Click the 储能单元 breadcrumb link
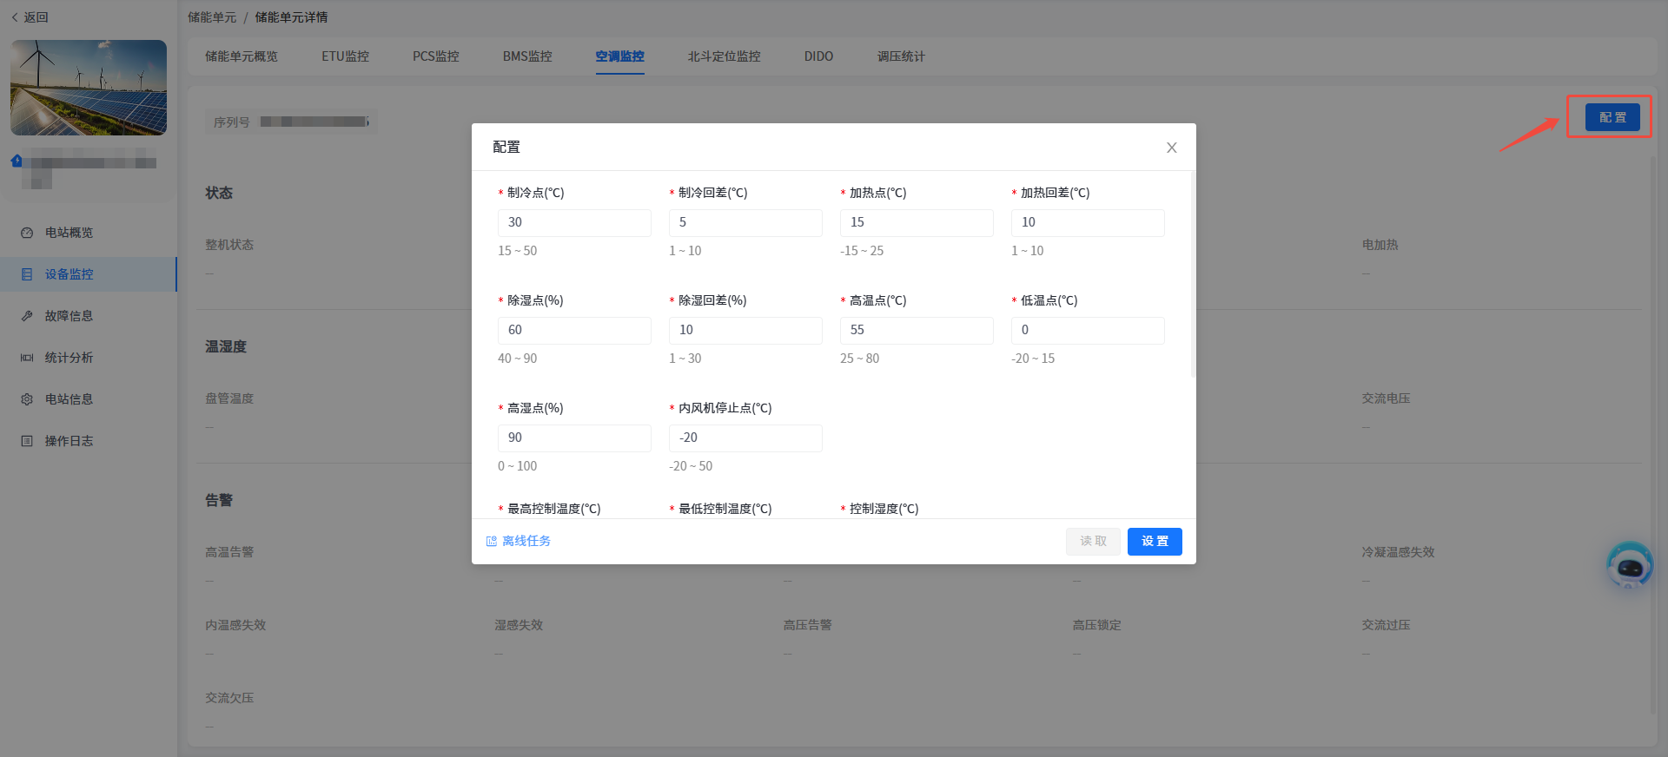Viewport: 1668px width, 757px height. pyautogui.click(x=212, y=17)
